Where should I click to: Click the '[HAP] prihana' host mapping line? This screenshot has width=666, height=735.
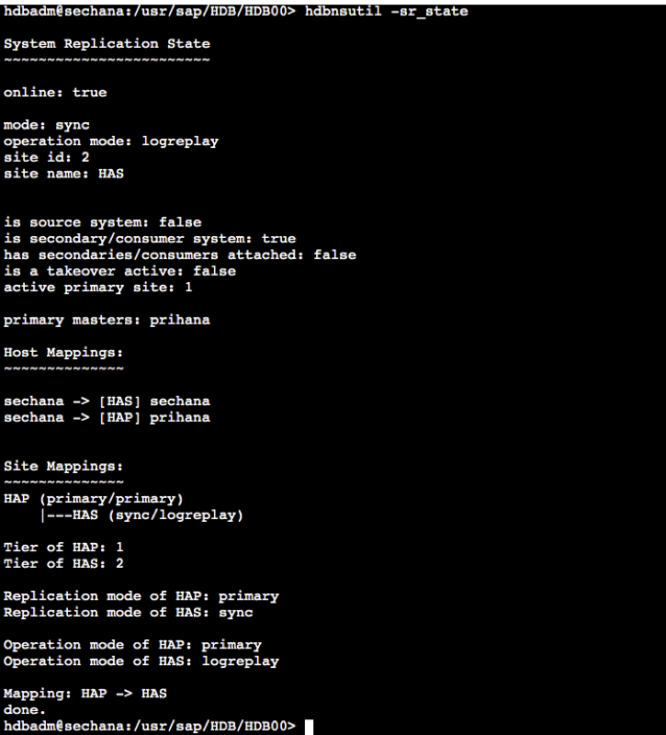[x=107, y=418]
